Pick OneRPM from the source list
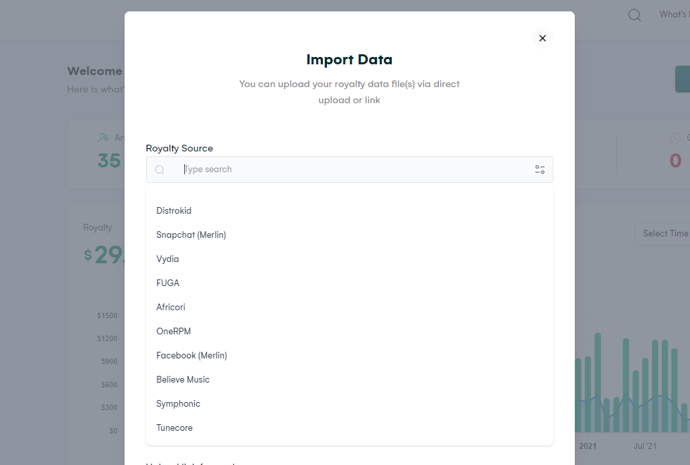Image resolution: width=690 pixels, height=465 pixels. pyautogui.click(x=350, y=331)
